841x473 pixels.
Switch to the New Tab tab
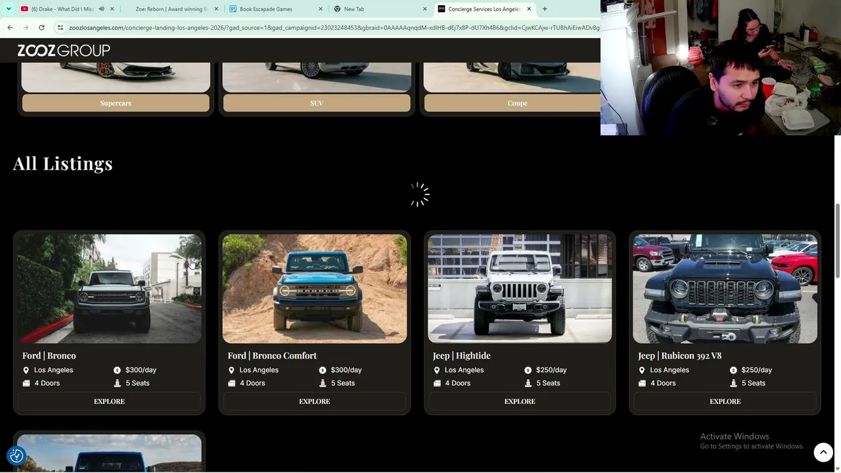(380, 9)
